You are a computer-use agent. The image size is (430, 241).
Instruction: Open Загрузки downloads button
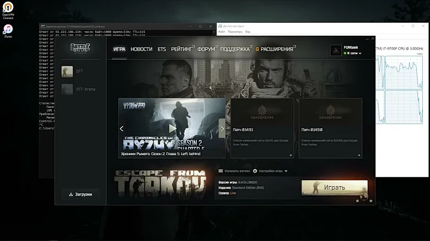(x=81, y=194)
